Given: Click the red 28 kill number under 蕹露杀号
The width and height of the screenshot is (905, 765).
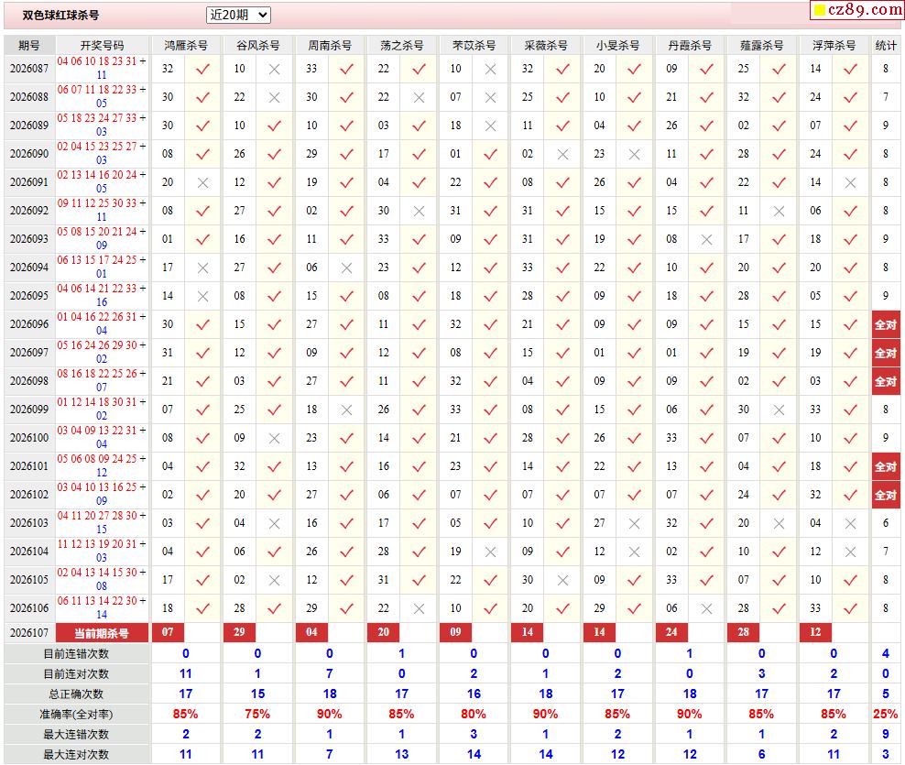Looking at the screenshot, I should (744, 632).
